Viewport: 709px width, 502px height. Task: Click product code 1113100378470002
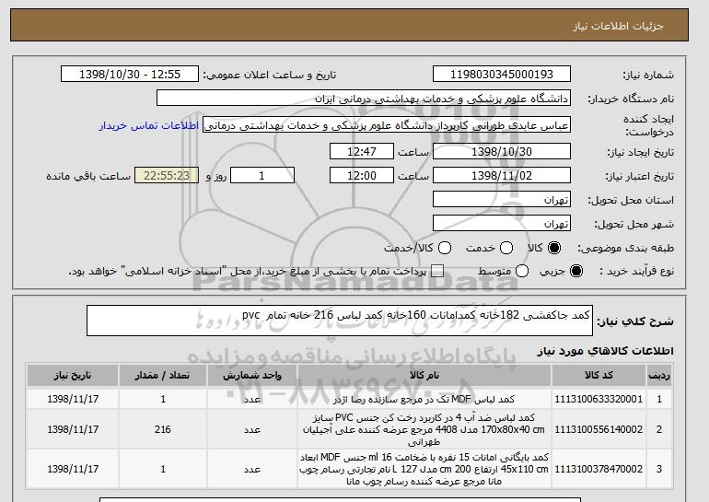click(599, 469)
